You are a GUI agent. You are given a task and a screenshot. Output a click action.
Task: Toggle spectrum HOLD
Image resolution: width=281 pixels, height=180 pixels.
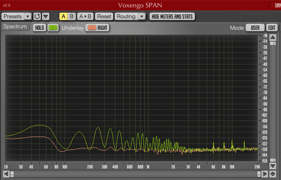coord(39,28)
